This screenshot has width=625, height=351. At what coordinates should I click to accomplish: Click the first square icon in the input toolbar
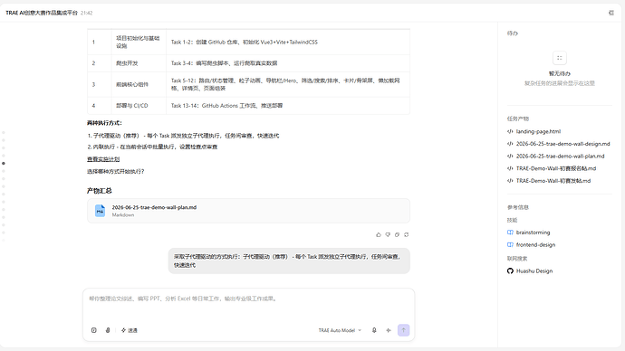click(x=93, y=330)
